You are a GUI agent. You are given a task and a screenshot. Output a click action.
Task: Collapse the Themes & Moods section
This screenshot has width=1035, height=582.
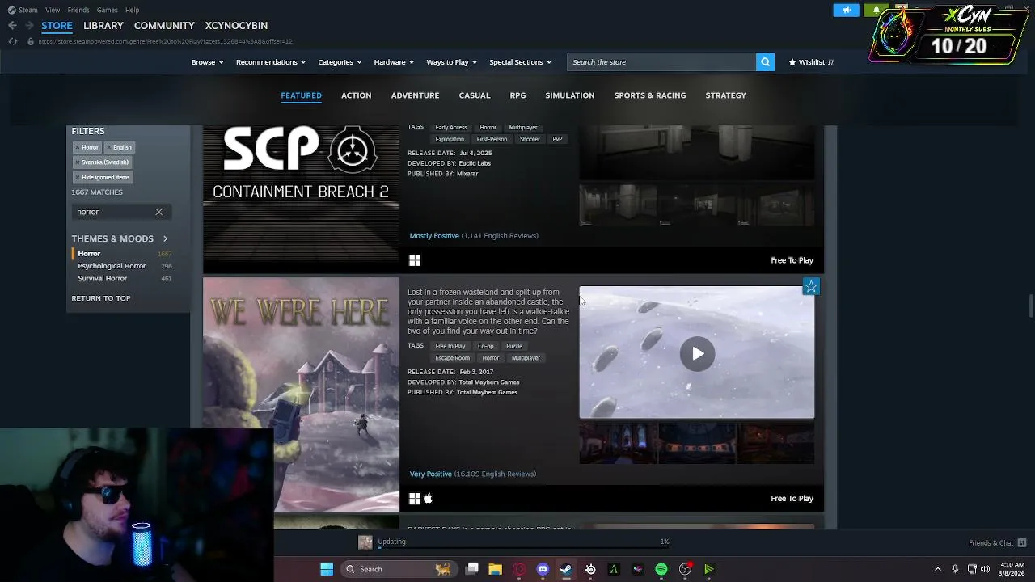click(x=165, y=238)
